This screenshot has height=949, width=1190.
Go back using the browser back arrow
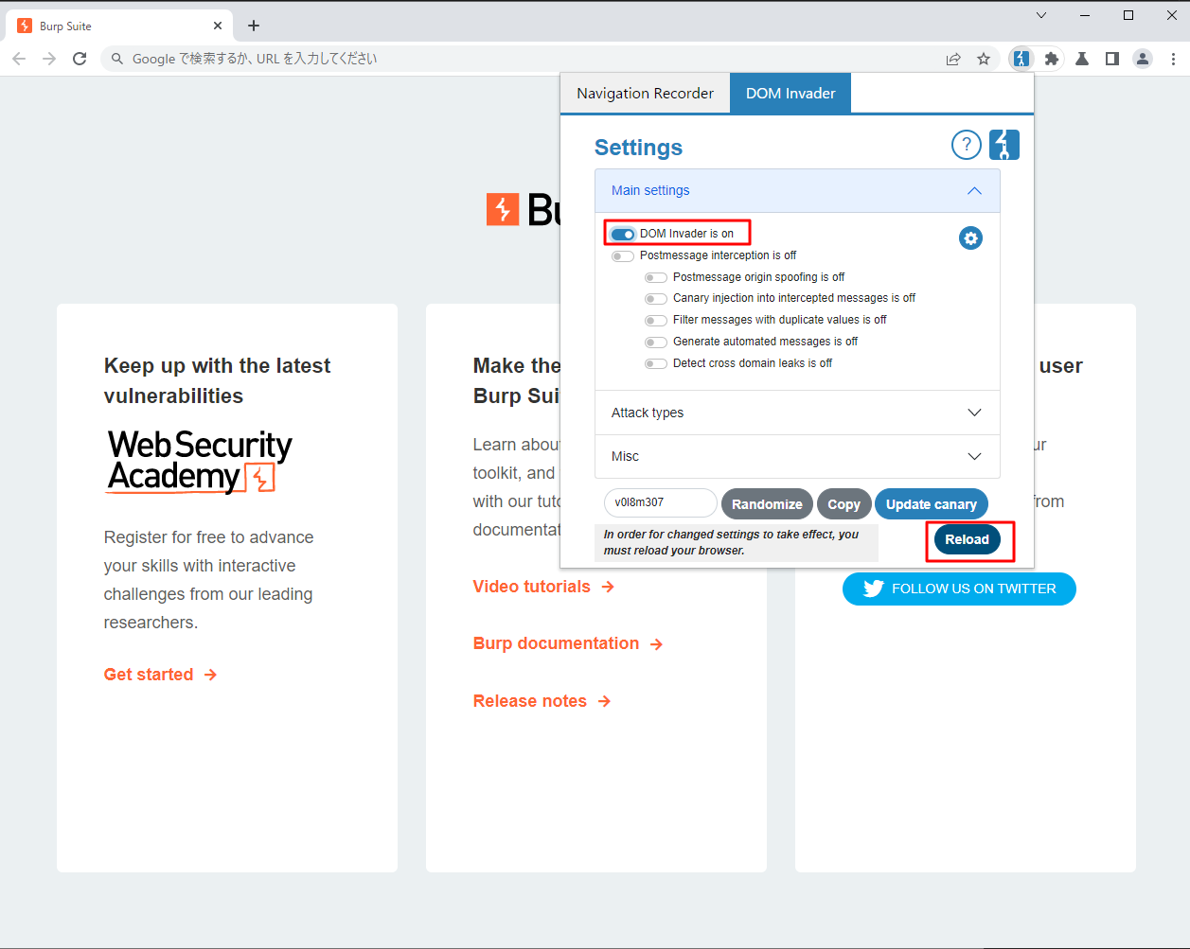(19, 59)
